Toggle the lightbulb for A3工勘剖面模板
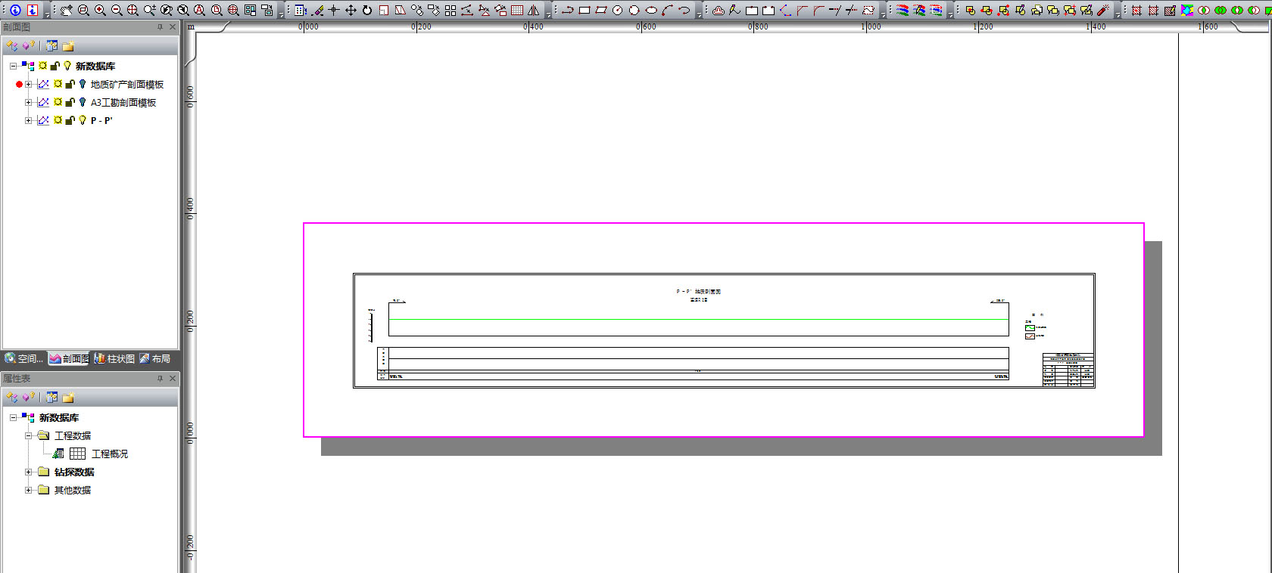 (83, 102)
